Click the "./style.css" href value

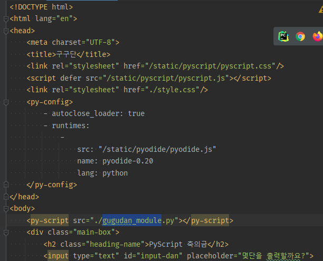click(x=172, y=90)
